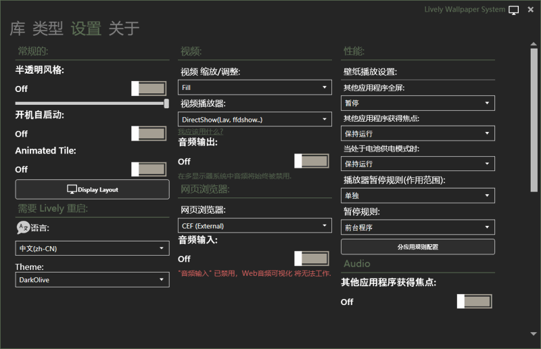Switch to the 库 tab
This screenshot has width=541, height=349.
coord(18,28)
